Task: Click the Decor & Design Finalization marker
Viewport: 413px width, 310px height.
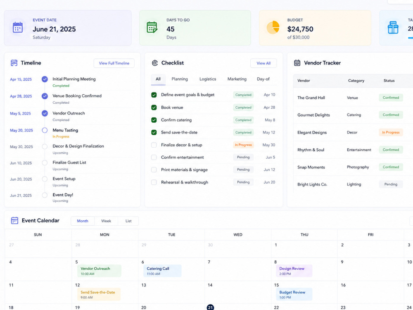Action: point(45,146)
